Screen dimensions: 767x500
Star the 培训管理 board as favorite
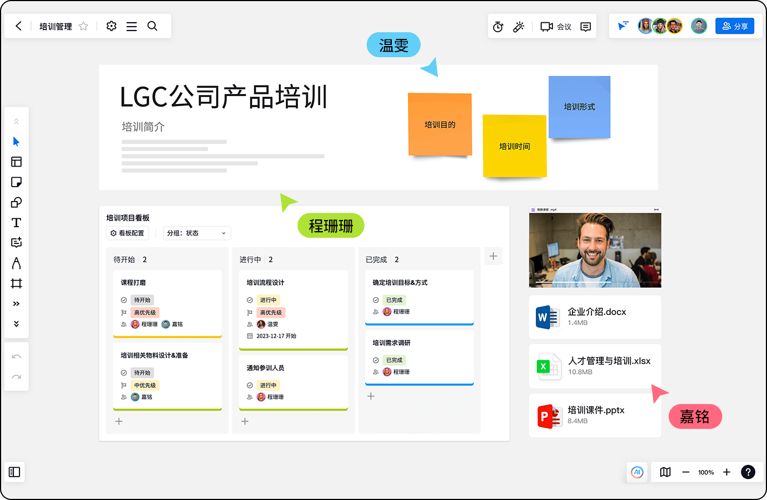[x=83, y=26]
